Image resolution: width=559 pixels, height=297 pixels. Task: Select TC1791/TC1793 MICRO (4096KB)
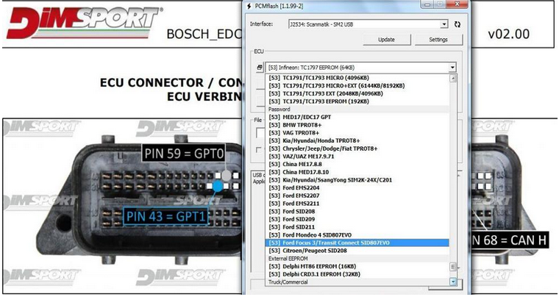tap(357, 78)
